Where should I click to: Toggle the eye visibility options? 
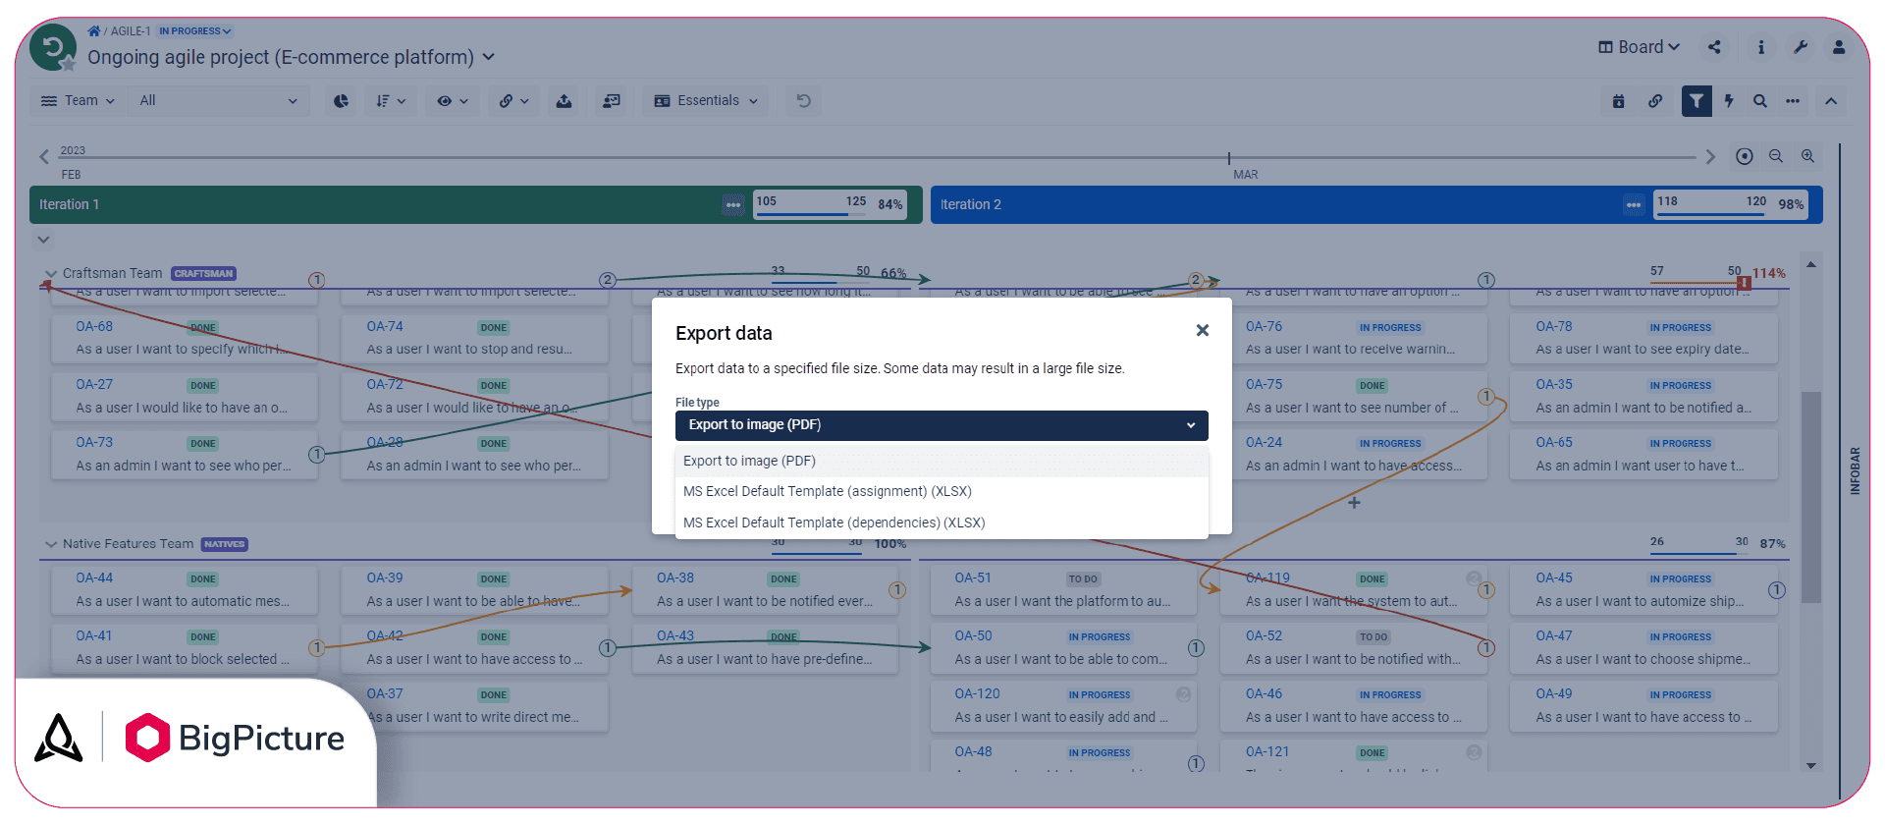click(x=453, y=100)
